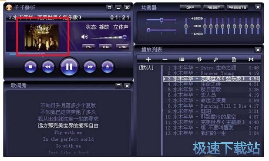Click lyric line 远方那完美世界的爱和自由
Image resolution: width=269 pixels, height=161 pixels.
click(68, 126)
